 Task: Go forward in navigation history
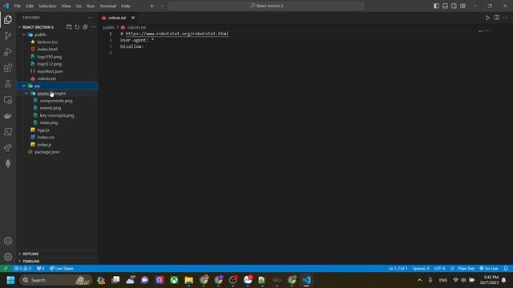point(162,6)
